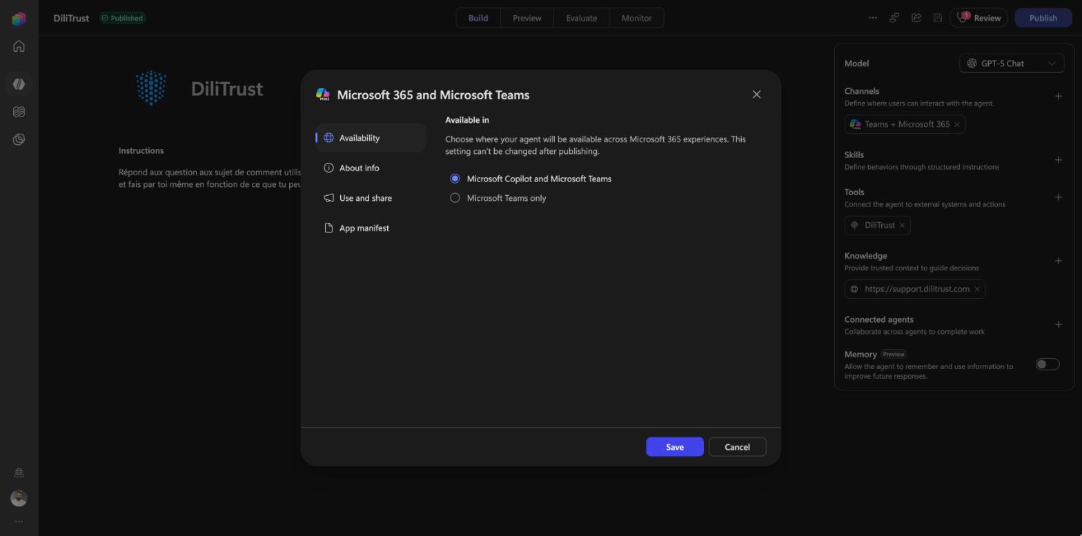The width and height of the screenshot is (1082, 536).
Task: Open the top toolbar more options ellipsis
Action: pos(872,18)
